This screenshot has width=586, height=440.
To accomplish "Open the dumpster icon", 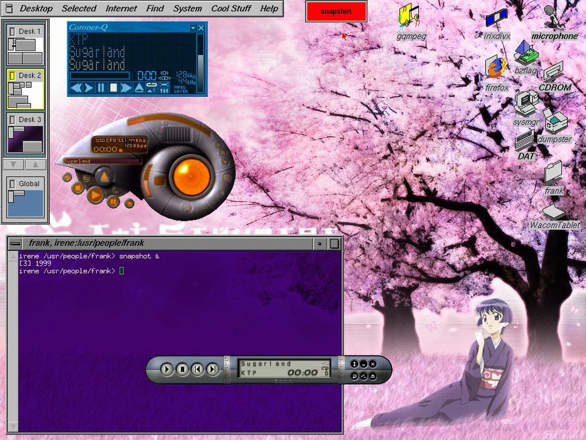I will 554,126.
